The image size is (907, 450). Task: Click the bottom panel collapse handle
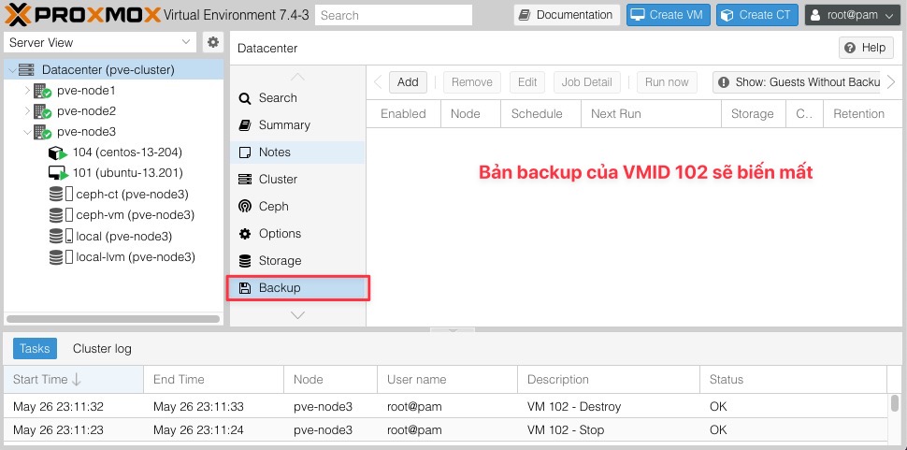453,330
